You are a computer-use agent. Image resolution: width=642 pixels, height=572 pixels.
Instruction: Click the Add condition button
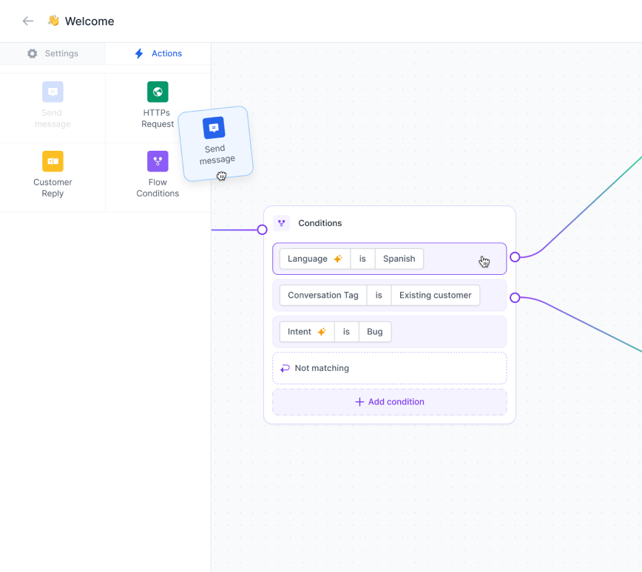coord(389,402)
